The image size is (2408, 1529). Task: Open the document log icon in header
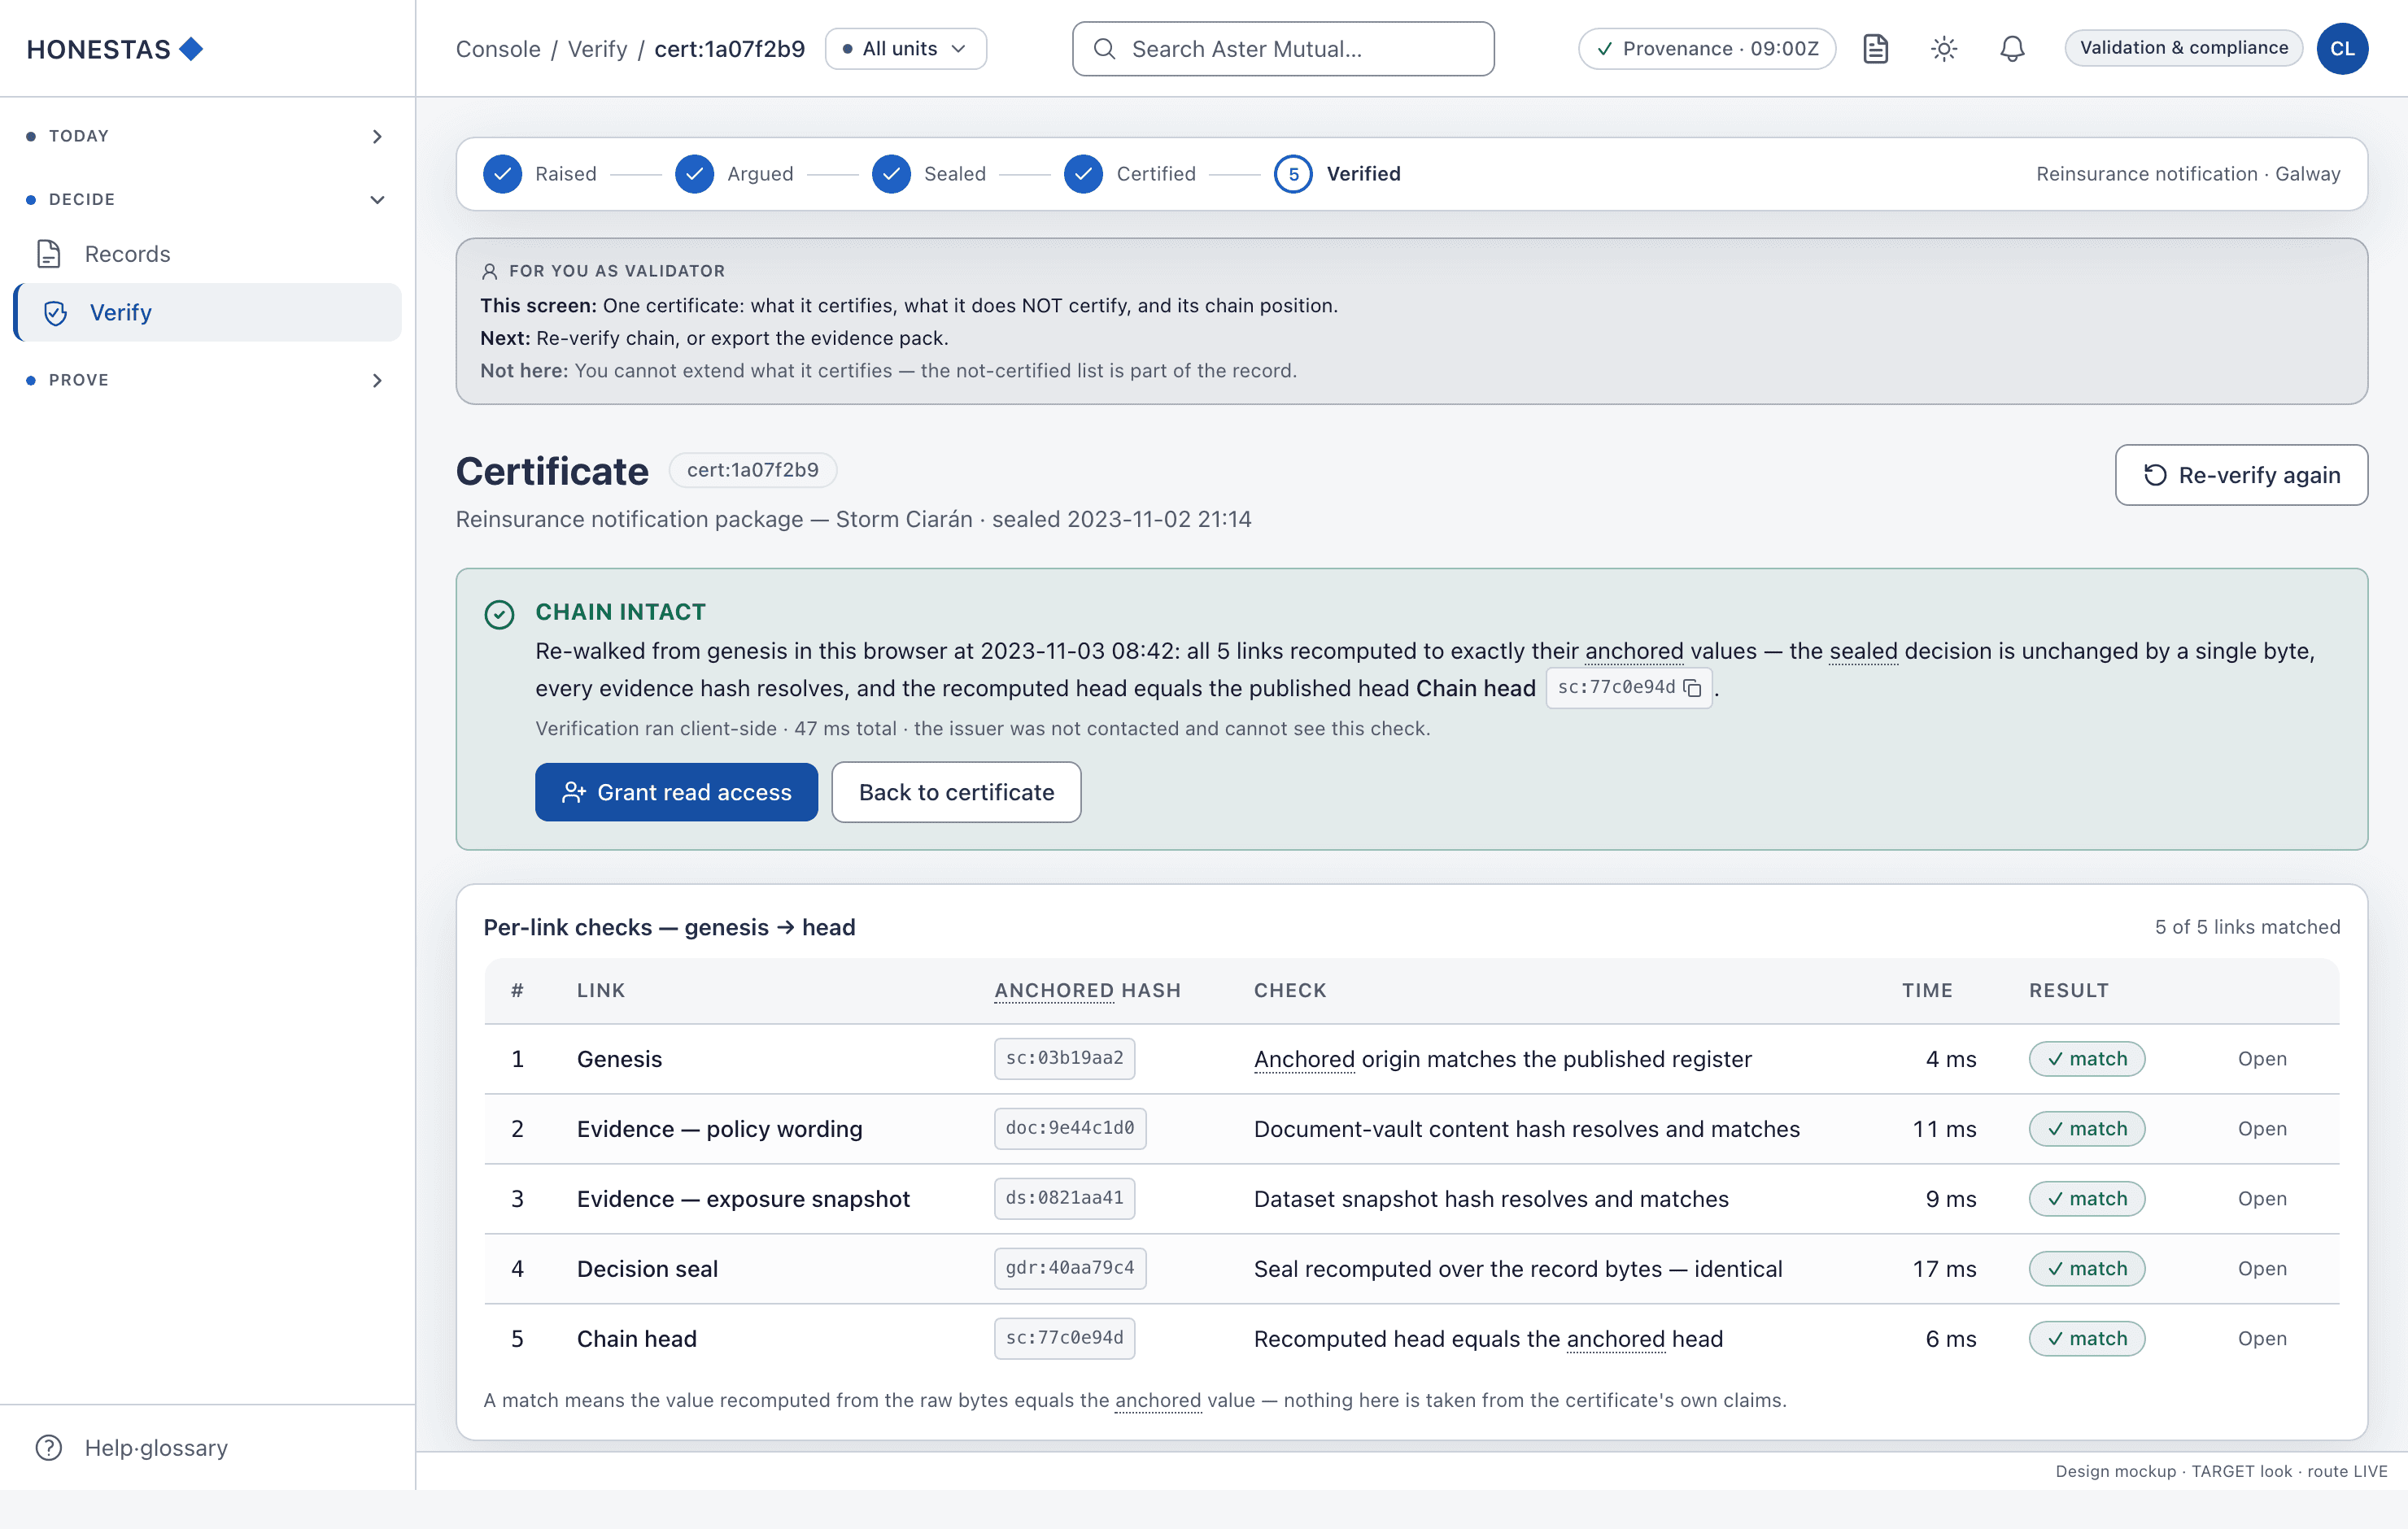[1875, 48]
